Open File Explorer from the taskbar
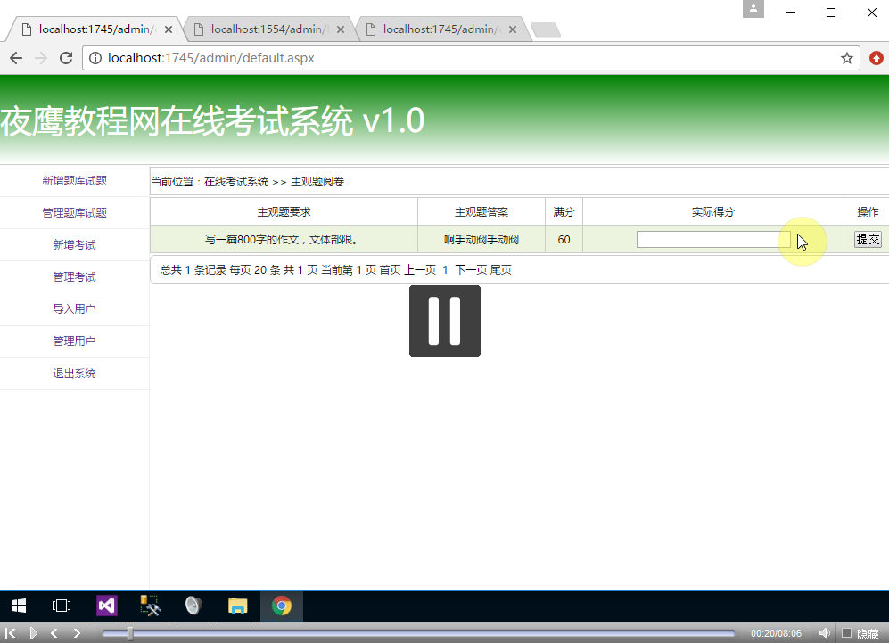Screen dimensions: 889x643 point(237,606)
